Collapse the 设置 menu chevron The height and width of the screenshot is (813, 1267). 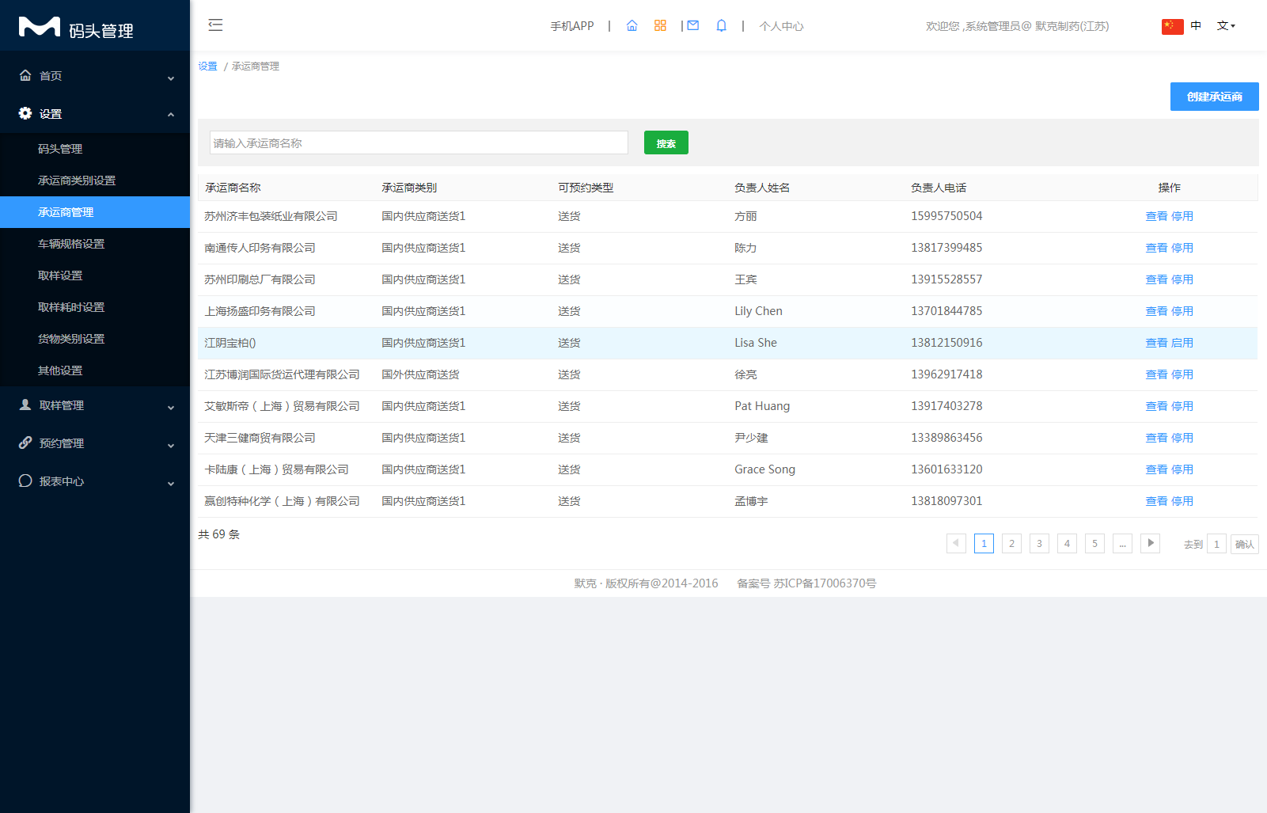(x=171, y=115)
